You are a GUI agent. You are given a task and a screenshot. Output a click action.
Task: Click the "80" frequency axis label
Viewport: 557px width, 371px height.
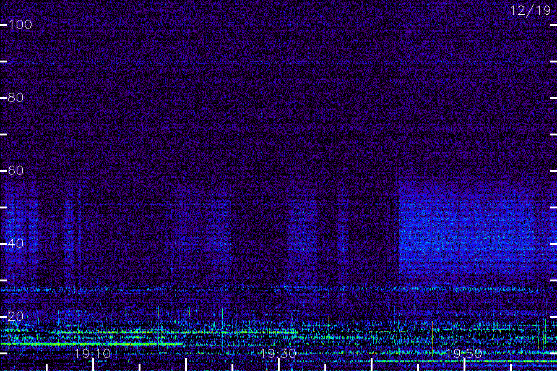15,98
